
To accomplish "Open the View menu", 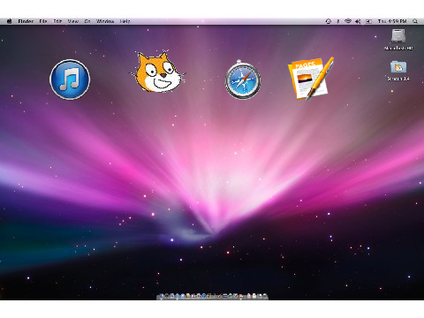I will 73,21.
